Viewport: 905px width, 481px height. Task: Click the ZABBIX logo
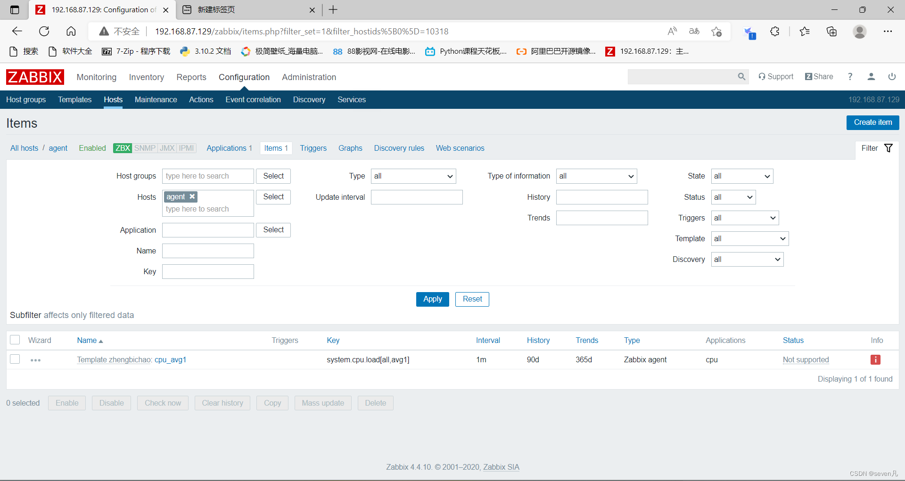pos(35,77)
